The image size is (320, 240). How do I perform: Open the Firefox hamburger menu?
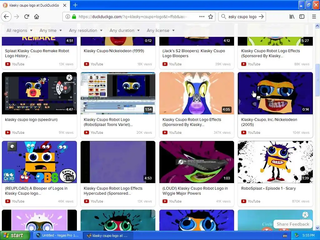pyautogui.click(x=314, y=17)
